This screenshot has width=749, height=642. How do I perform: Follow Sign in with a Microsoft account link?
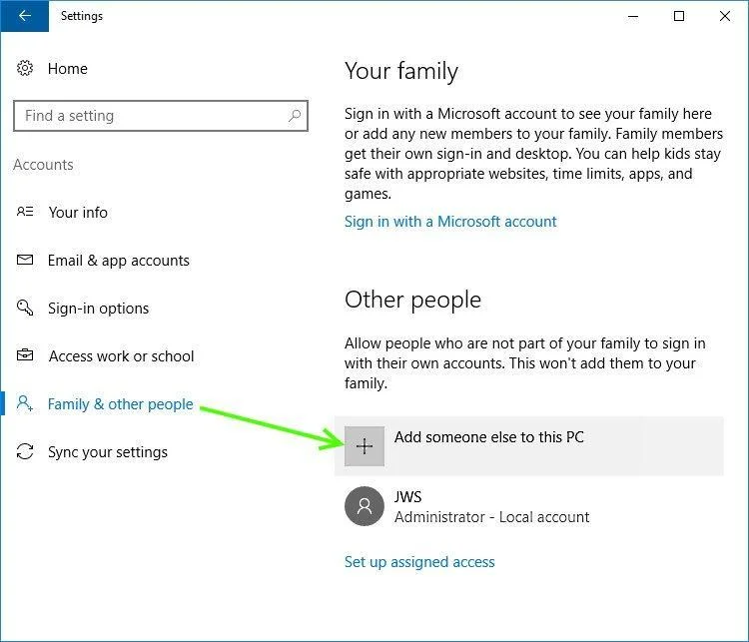point(450,222)
